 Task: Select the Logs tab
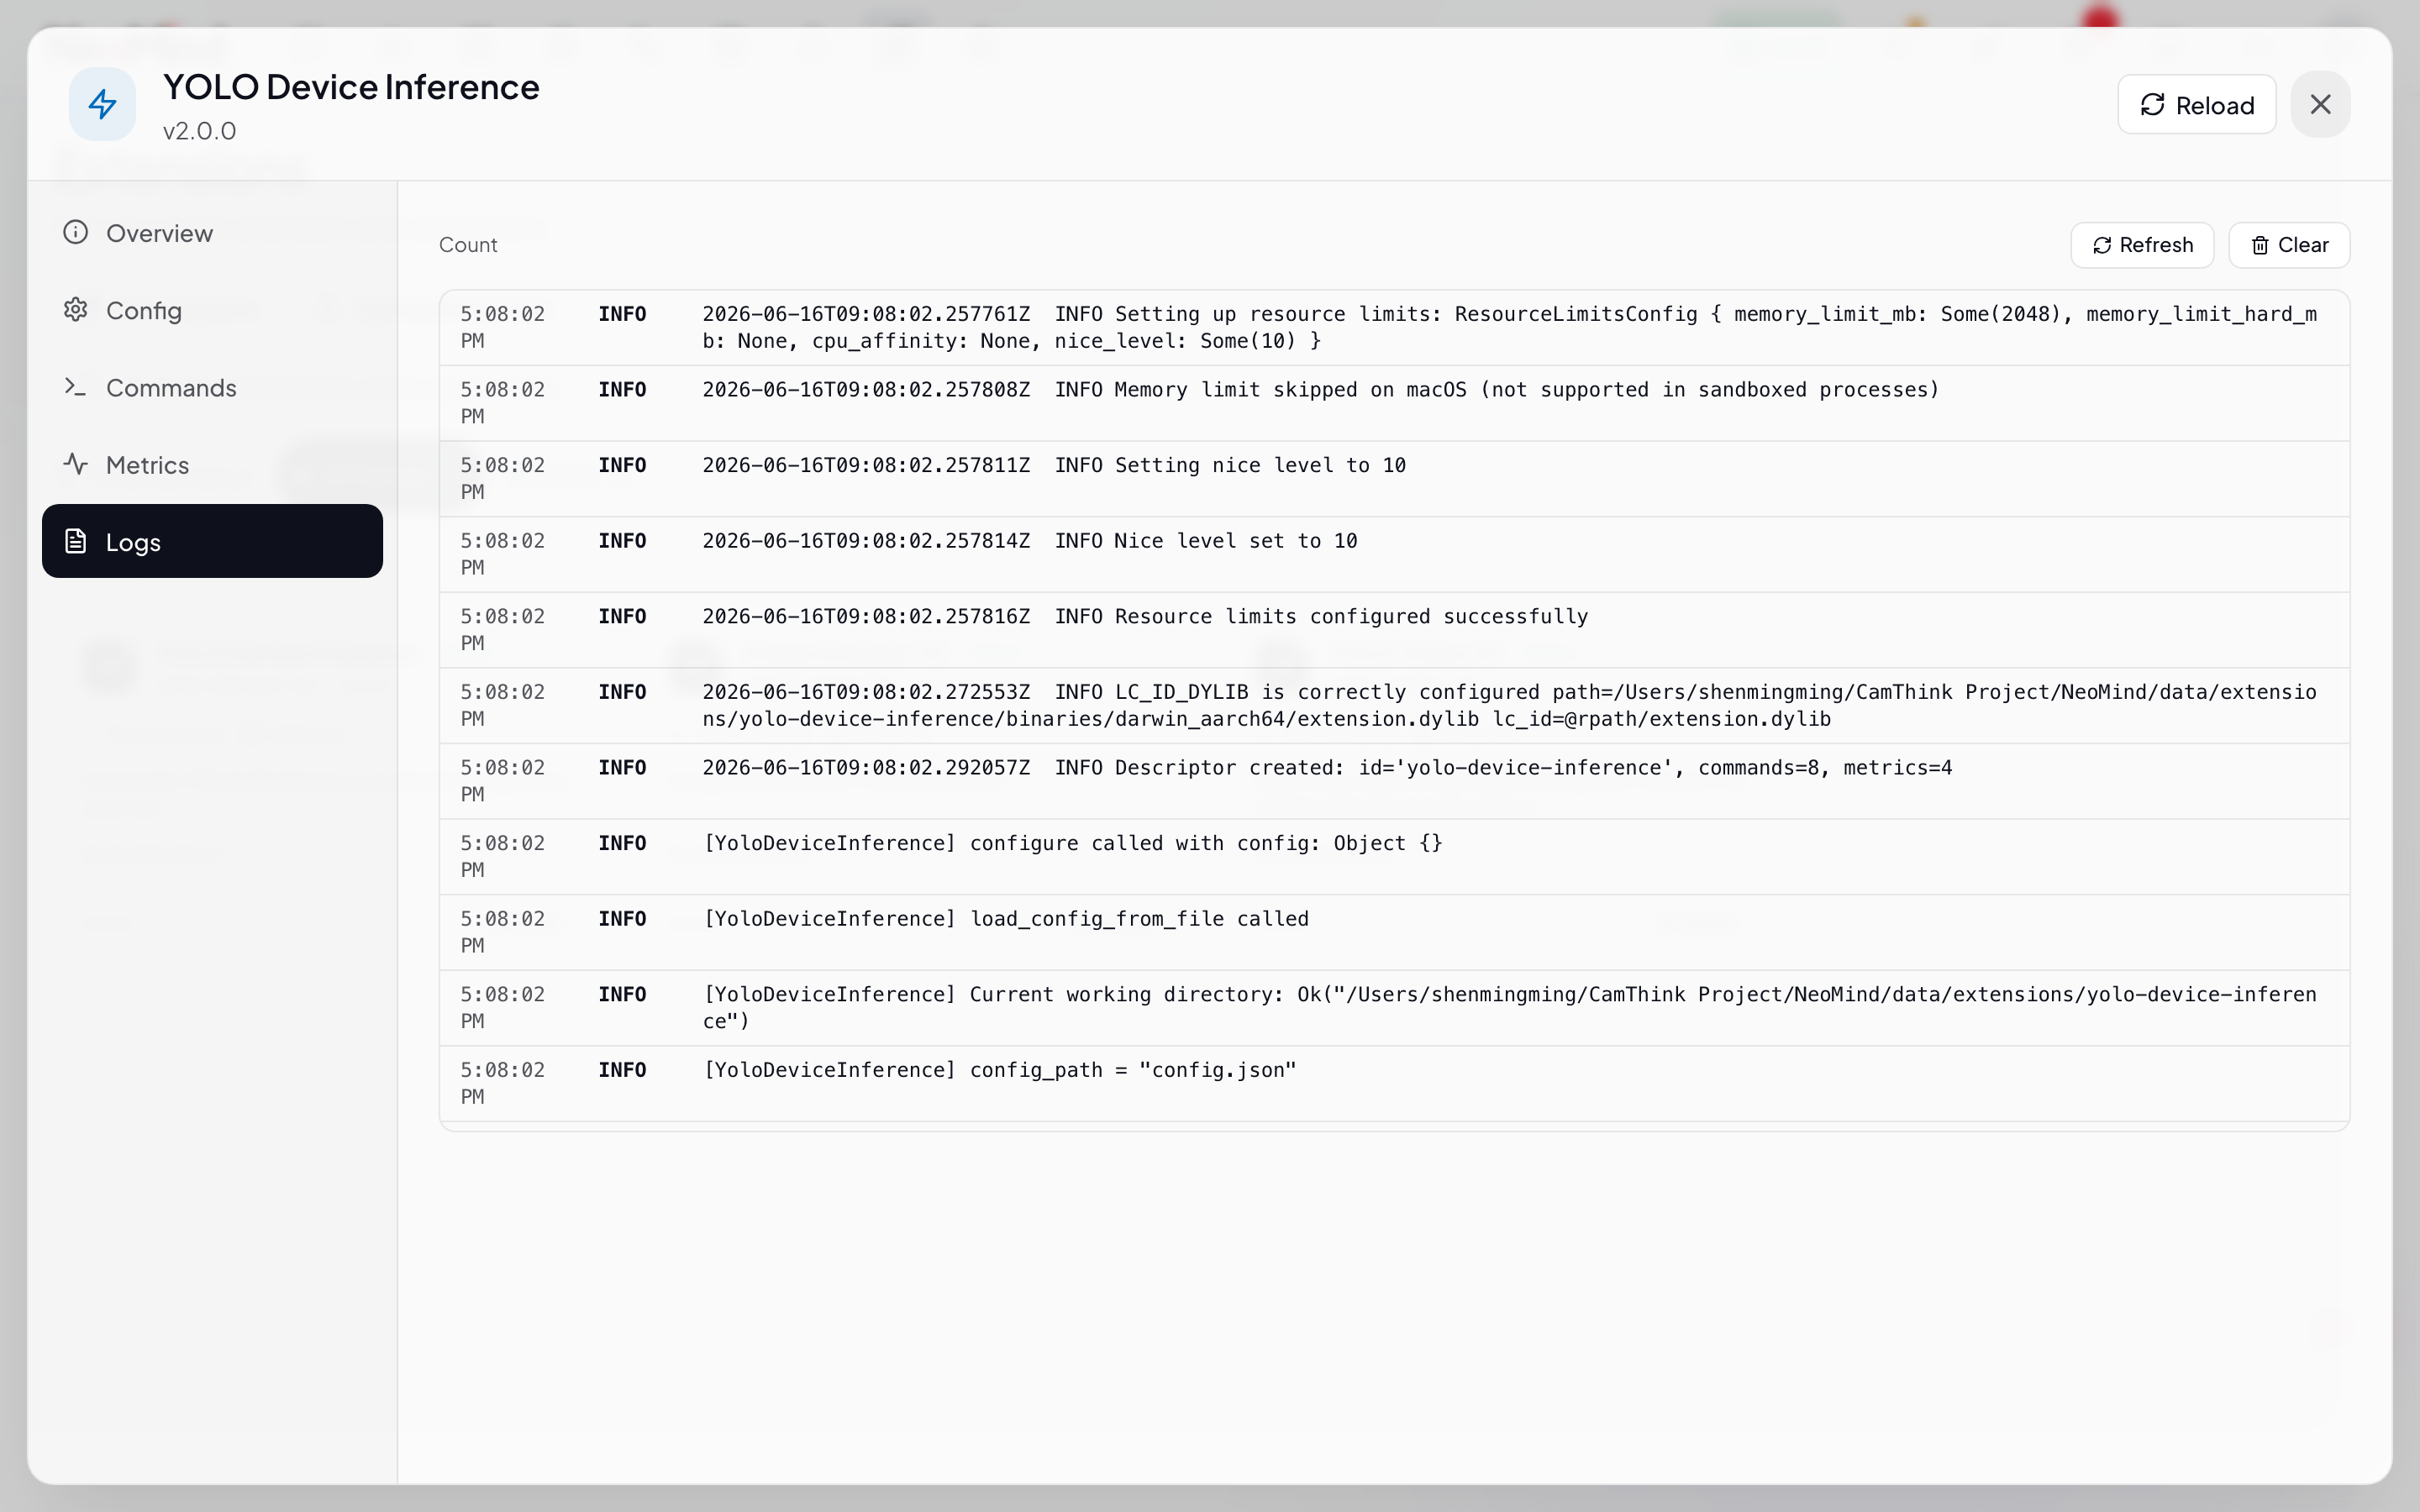(x=212, y=541)
